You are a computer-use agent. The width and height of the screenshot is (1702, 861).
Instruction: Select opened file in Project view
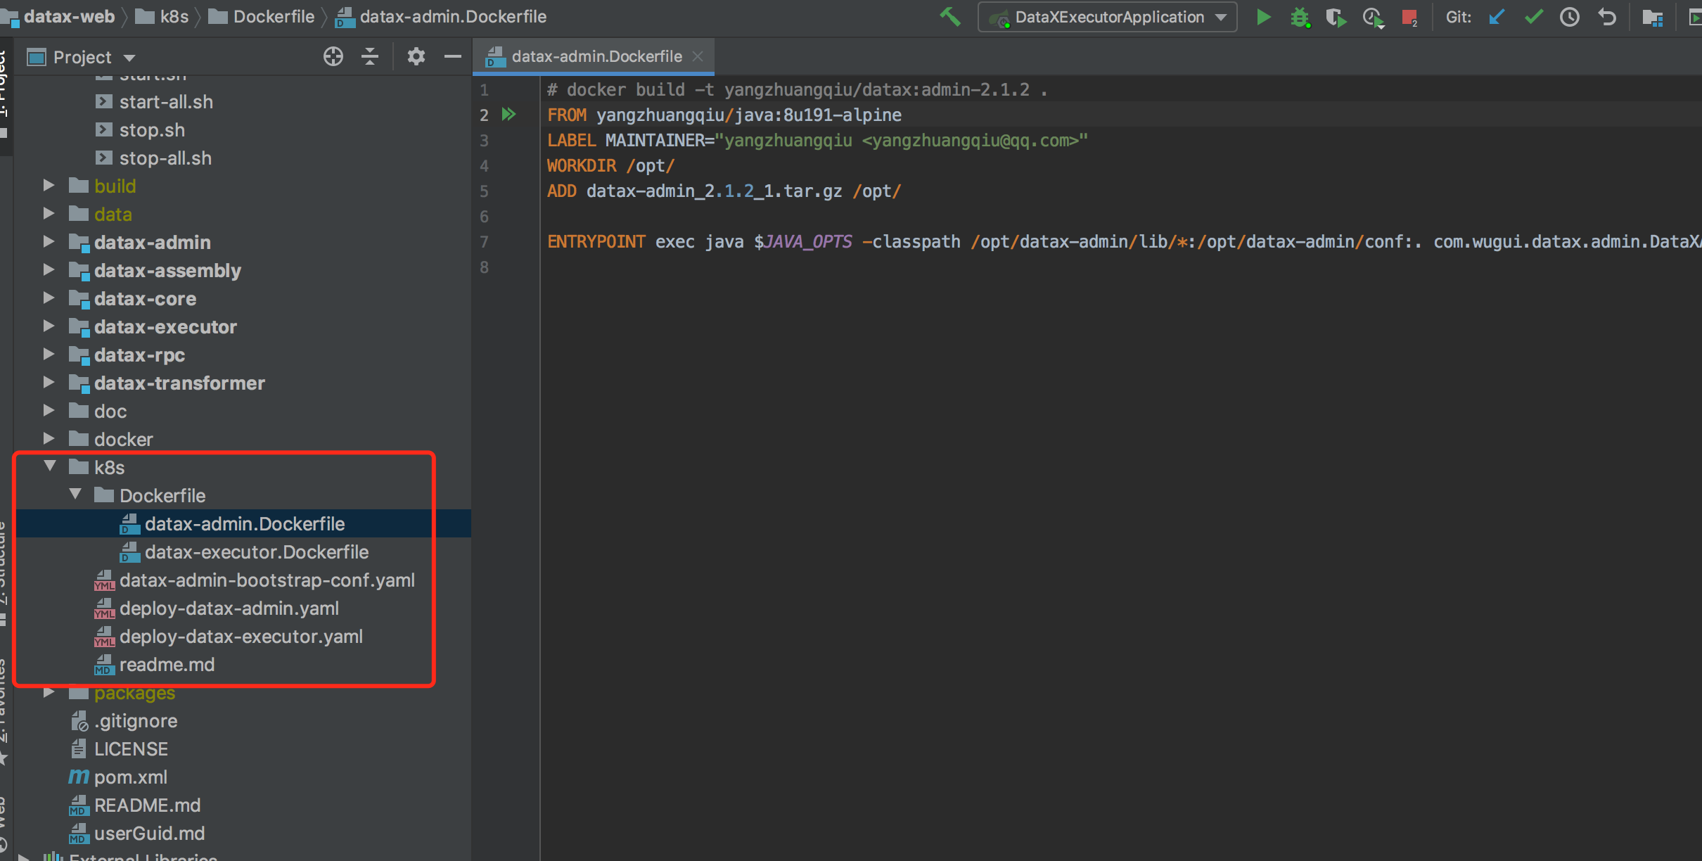[333, 56]
